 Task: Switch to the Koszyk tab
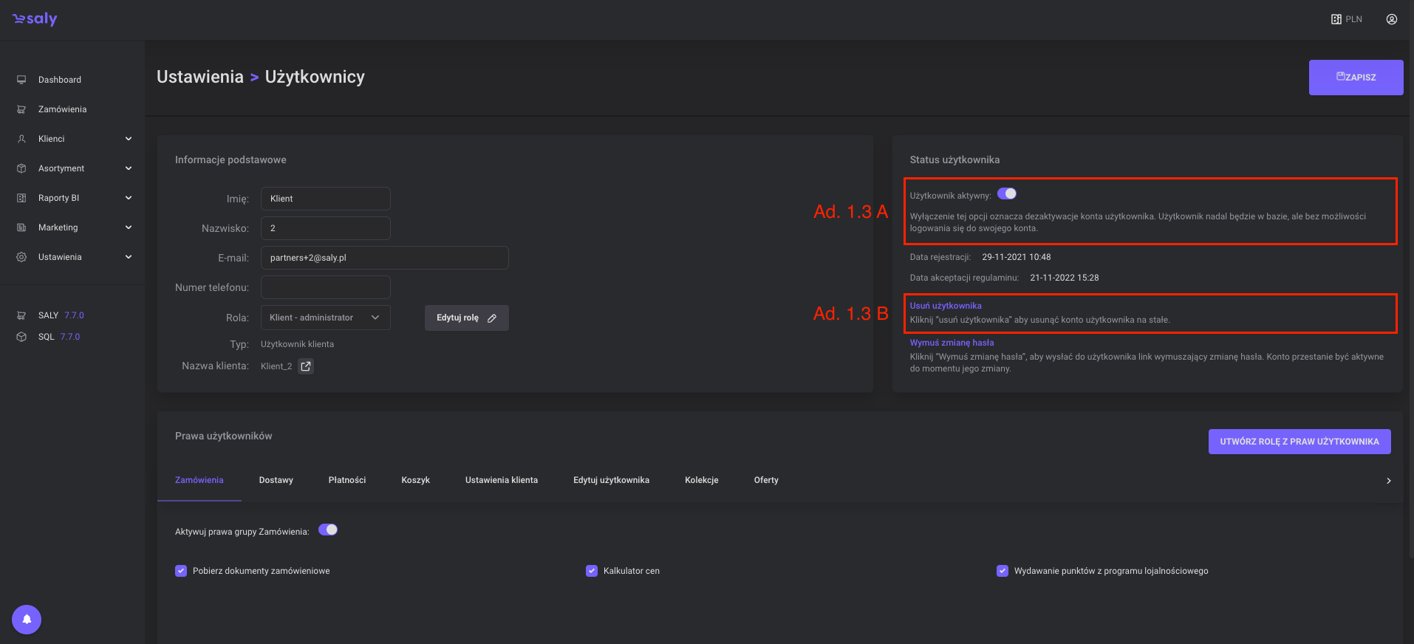point(415,480)
